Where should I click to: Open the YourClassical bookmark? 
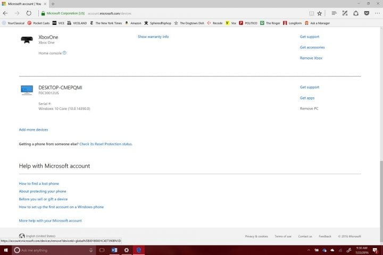(x=13, y=23)
